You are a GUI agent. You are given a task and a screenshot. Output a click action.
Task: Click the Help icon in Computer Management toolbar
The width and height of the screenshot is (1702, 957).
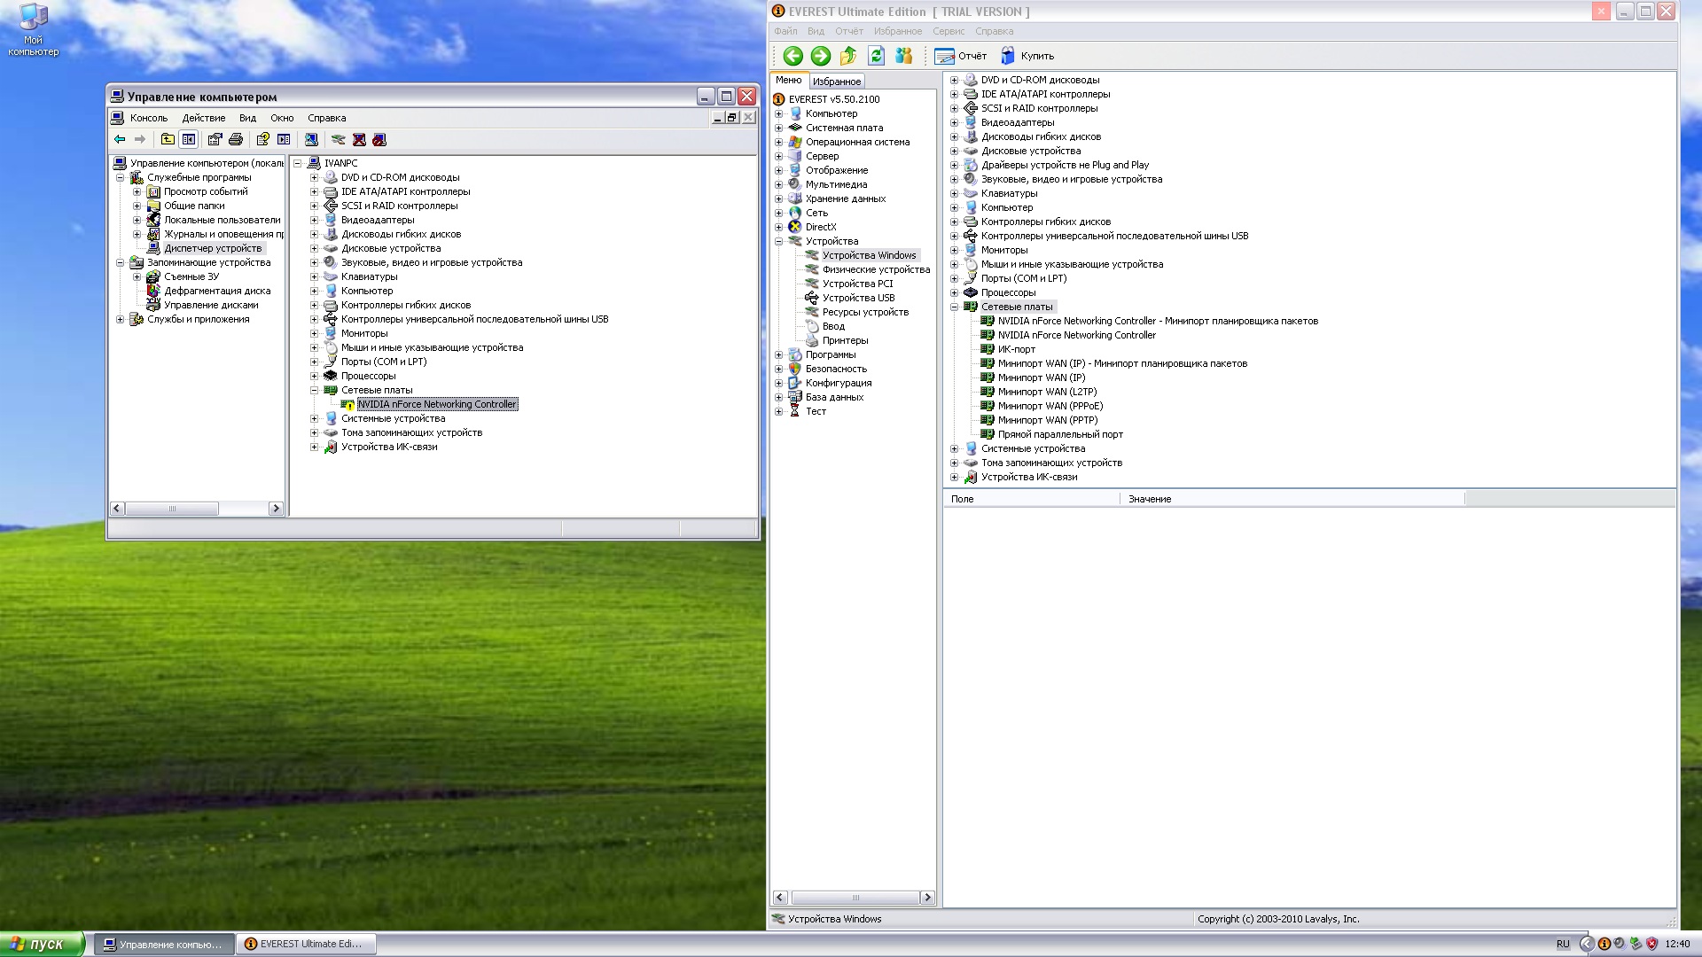[x=263, y=139]
